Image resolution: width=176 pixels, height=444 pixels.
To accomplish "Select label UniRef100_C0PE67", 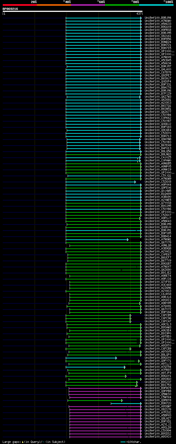I will point(158,255).
